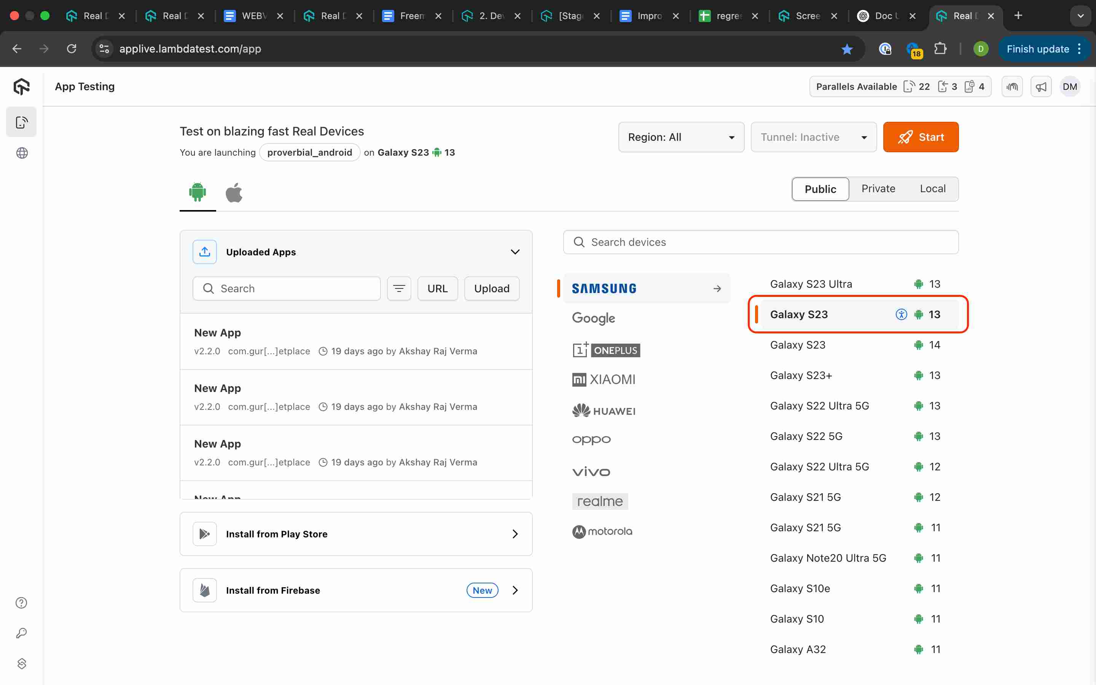Click the filter icon beside app search
Screen dimensions: 1096x685
point(399,288)
